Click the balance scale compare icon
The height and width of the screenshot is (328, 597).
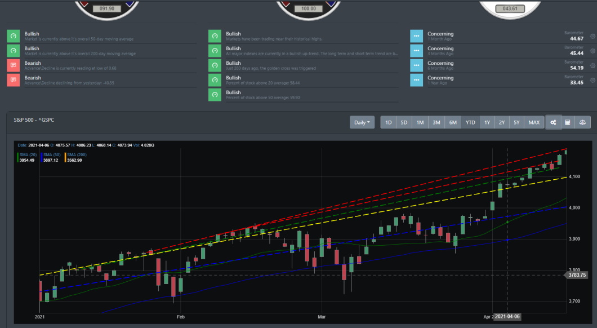click(x=583, y=122)
